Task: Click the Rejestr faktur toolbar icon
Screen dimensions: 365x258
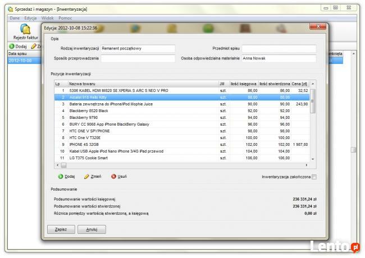Action: (x=25, y=29)
